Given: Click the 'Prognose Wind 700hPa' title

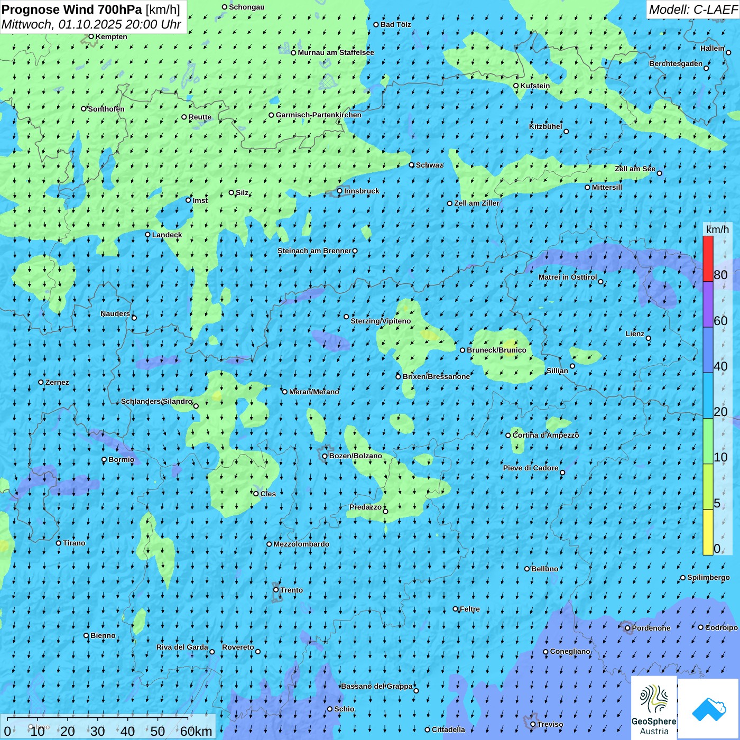Looking at the screenshot, I should 72,10.
